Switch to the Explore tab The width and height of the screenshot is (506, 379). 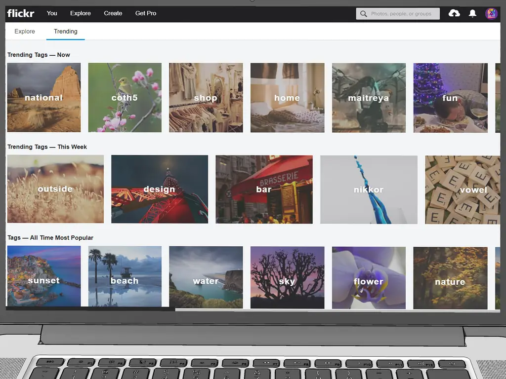coord(25,31)
